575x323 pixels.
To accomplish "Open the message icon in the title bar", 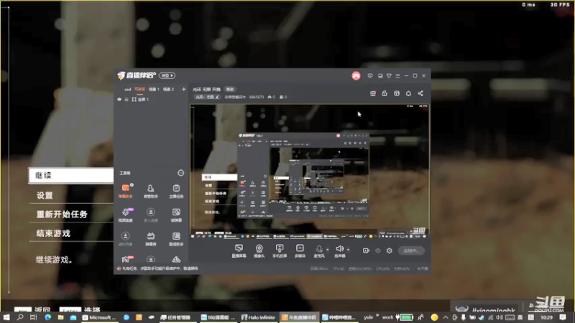I will point(370,76).
